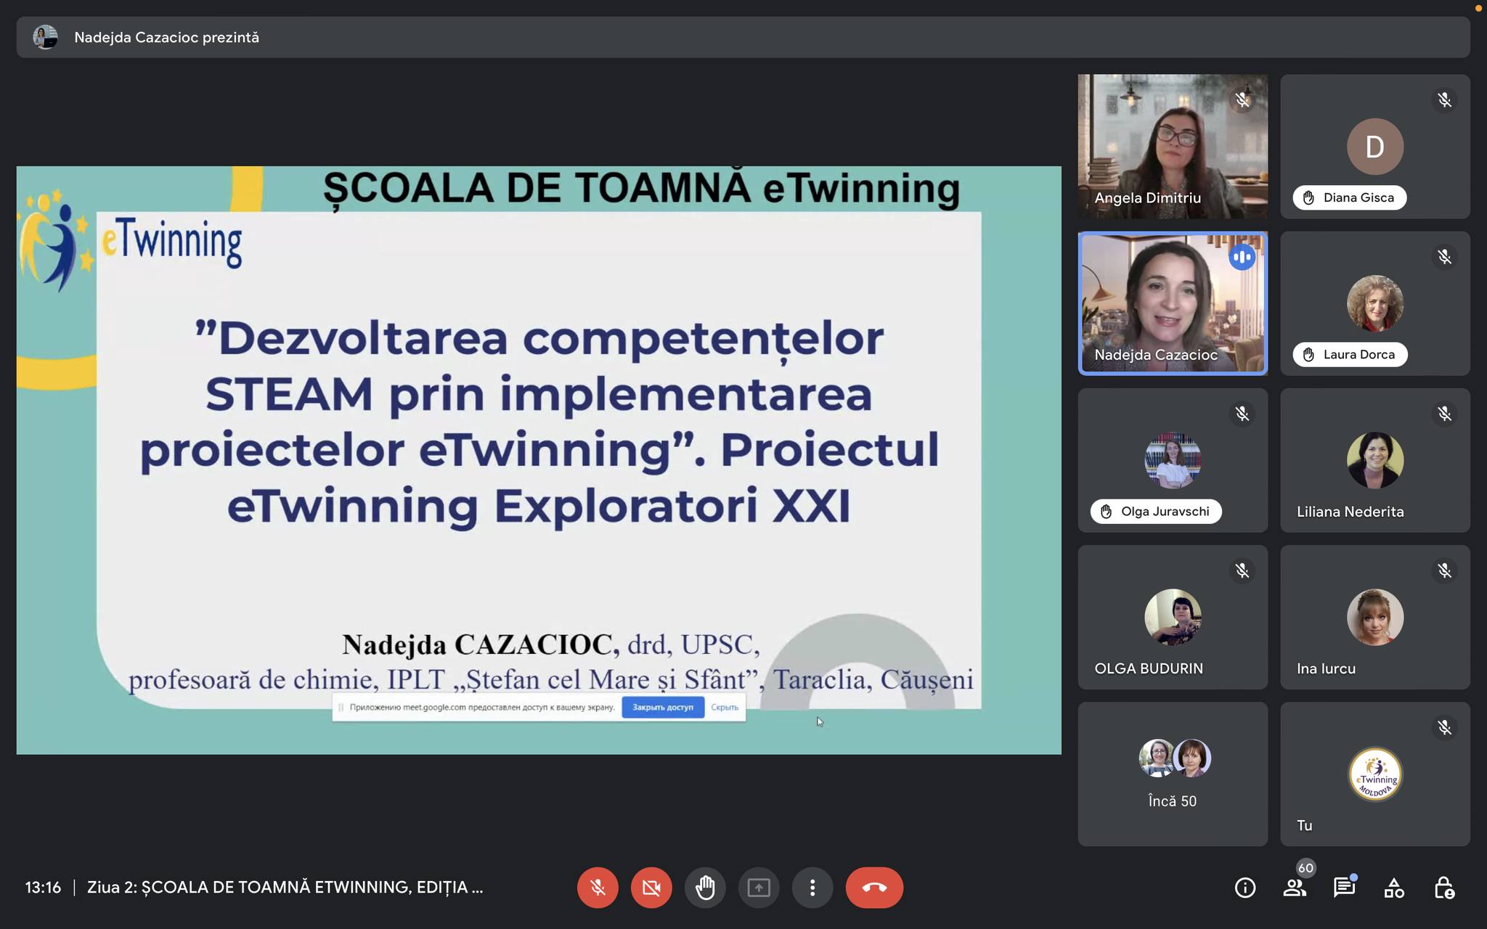Click OLGA BUDURIN's muted microphone icon

(x=1242, y=570)
